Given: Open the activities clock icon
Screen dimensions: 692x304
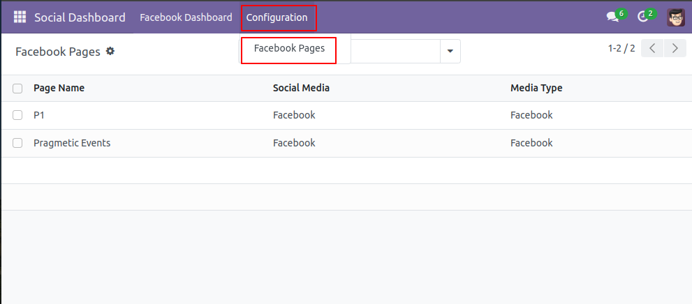Looking at the screenshot, I should coord(643,17).
